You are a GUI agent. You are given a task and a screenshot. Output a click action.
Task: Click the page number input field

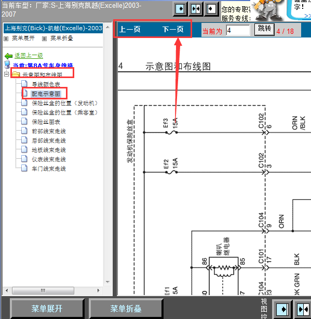238,31
